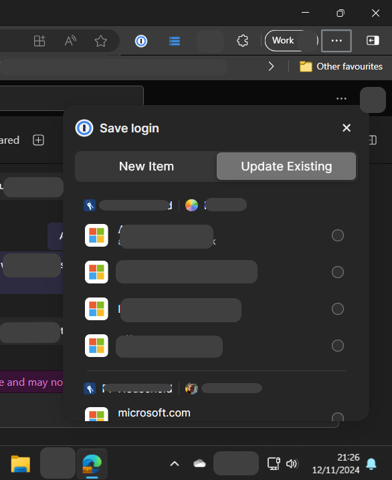Click the 1Password logo in Save login header
The image size is (392, 480).
tap(84, 128)
